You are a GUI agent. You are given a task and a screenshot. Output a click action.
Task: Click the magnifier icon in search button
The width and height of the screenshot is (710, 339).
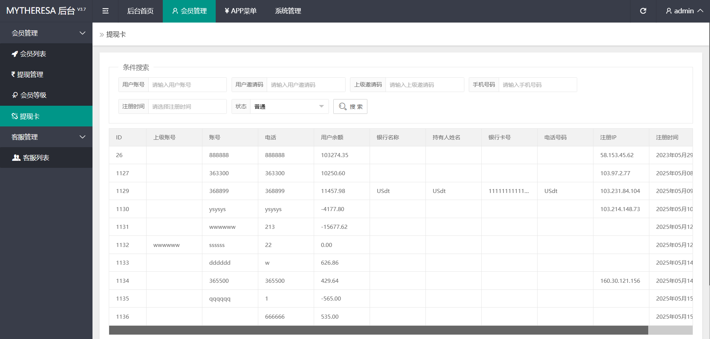pos(343,106)
